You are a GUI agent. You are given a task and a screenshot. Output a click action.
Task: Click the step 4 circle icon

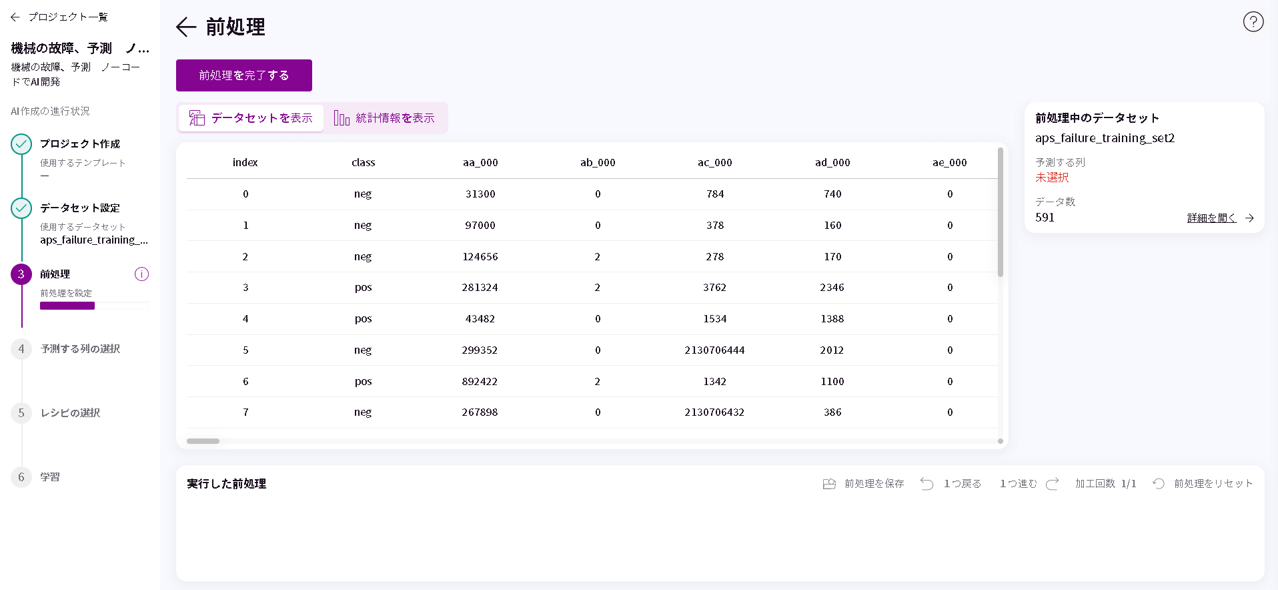tap(21, 349)
